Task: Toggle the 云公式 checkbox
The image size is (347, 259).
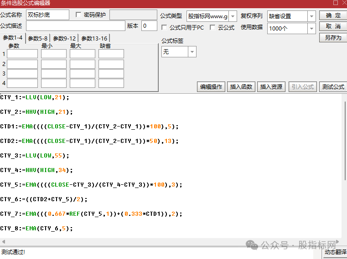Action: click(x=212, y=27)
